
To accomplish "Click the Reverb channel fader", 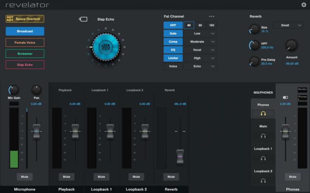I will click(180, 156).
